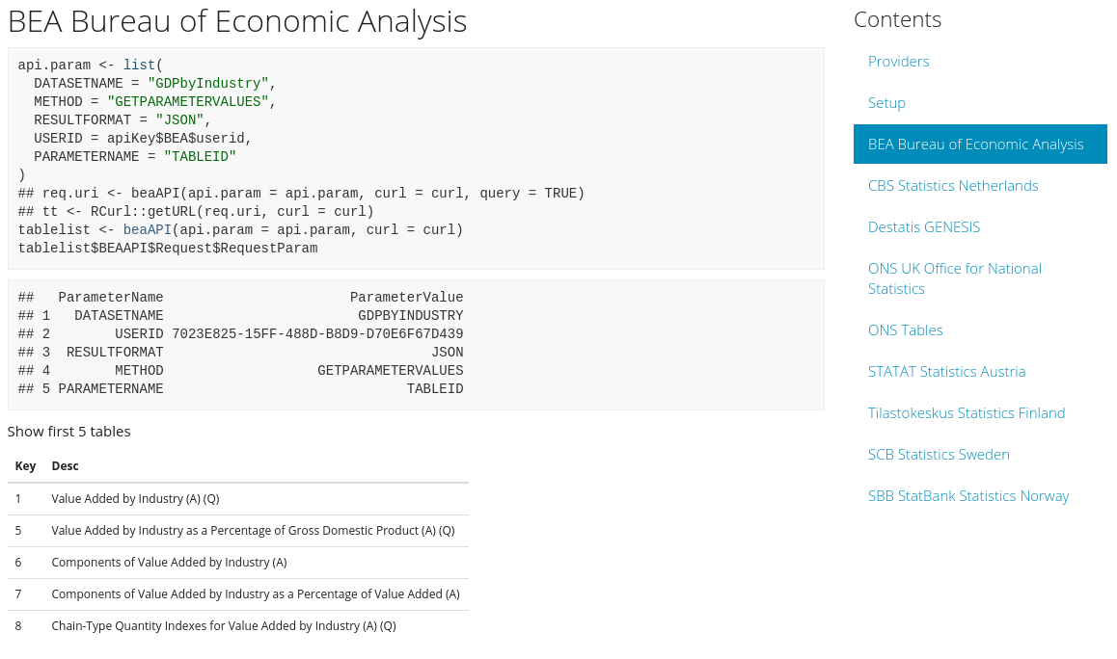Screen dimensions: 1117x659
Task: Go to the ONS Tables section
Action: pos(905,330)
